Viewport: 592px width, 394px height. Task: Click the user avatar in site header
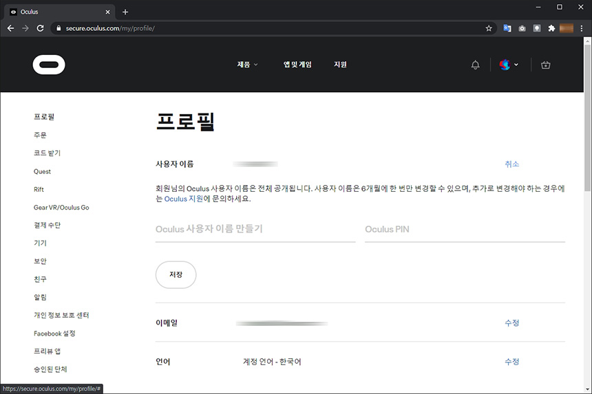505,65
